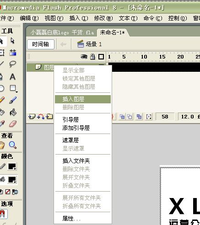Select the Paint Bucket tool

coord(13,112)
